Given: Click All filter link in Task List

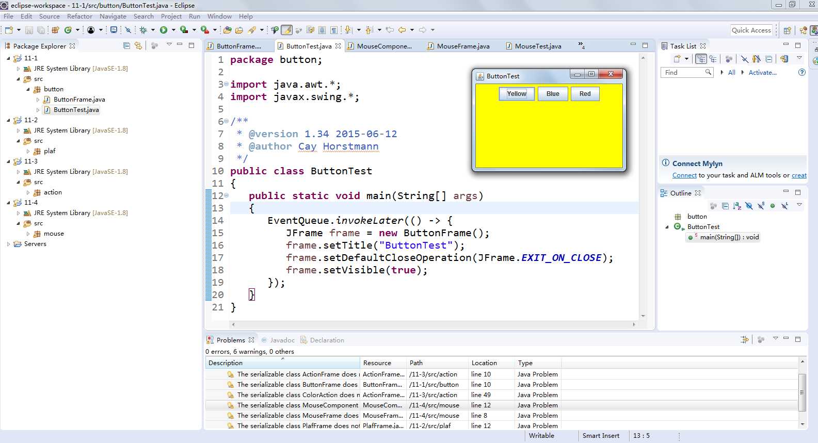Looking at the screenshot, I should tap(731, 73).
